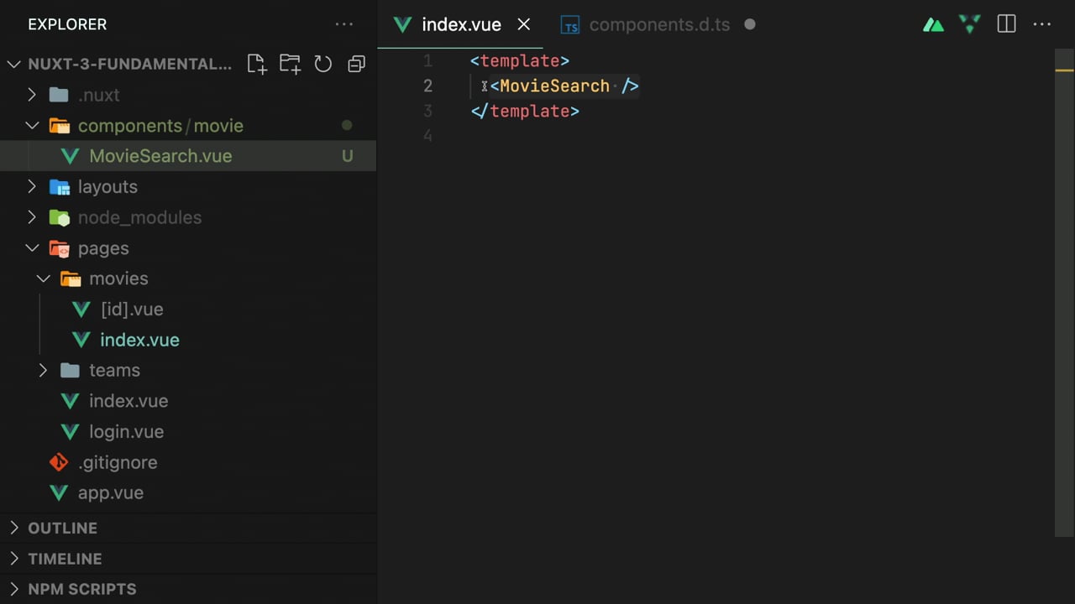The width and height of the screenshot is (1075, 604).
Task: Click the closing template tag on line 3
Action: (x=525, y=111)
